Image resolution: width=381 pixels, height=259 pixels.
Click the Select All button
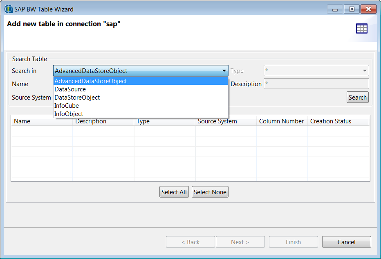pyautogui.click(x=174, y=192)
